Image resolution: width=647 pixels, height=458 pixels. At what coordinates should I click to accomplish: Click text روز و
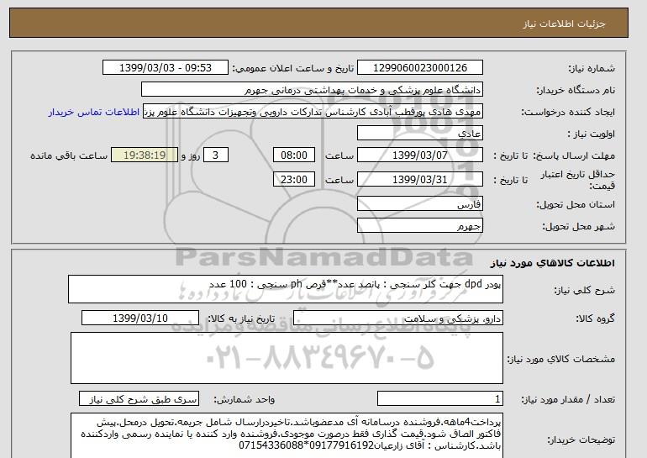point(190,156)
